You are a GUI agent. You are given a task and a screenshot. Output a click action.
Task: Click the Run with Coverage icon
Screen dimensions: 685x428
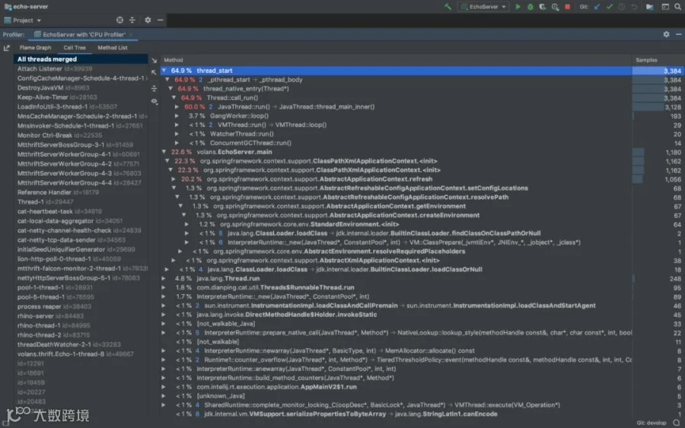pyautogui.click(x=543, y=7)
